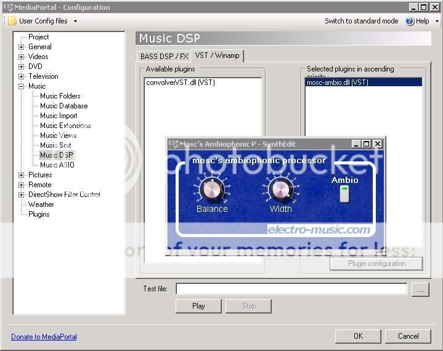Click the blue Help question mark icon
The image size is (443, 351).
(410, 21)
